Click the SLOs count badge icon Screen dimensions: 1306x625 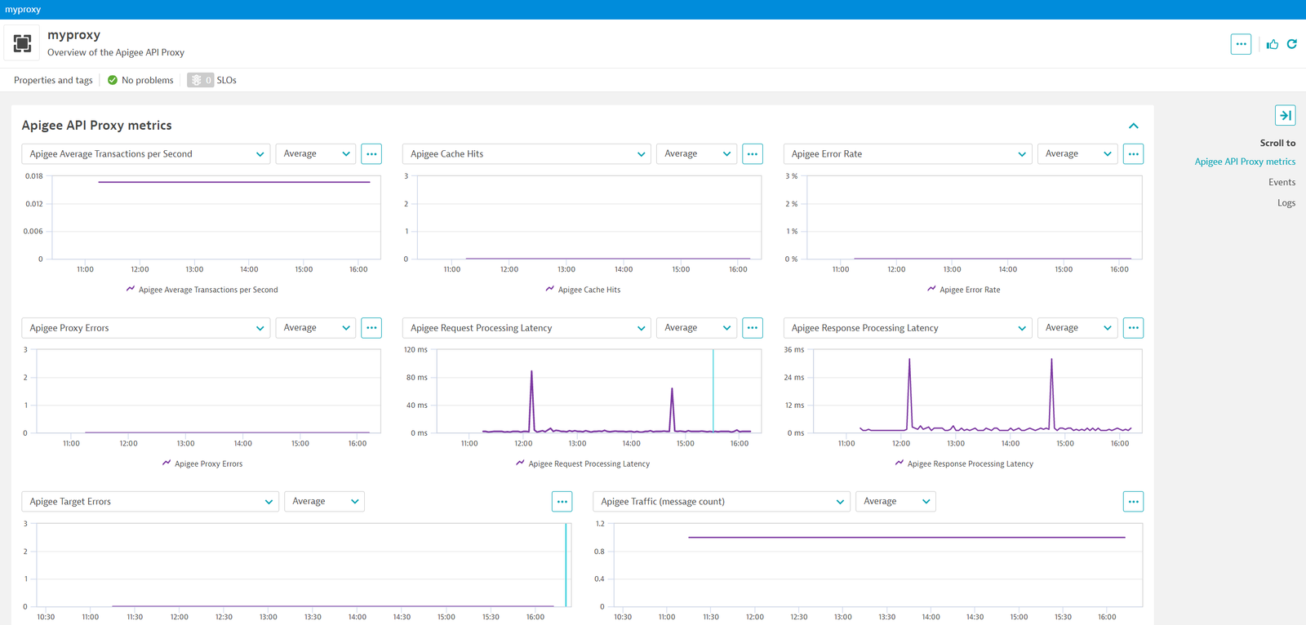pyautogui.click(x=200, y=80)
